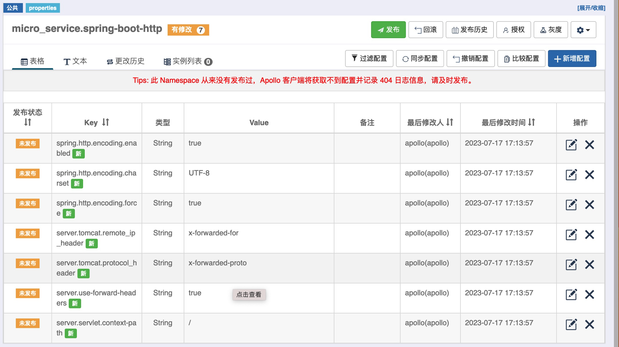Image resolution: width=619 pixels, height=347 pixels.
Task: Sort by 发布状态 column arrows
Action: (x=28, y=122)
